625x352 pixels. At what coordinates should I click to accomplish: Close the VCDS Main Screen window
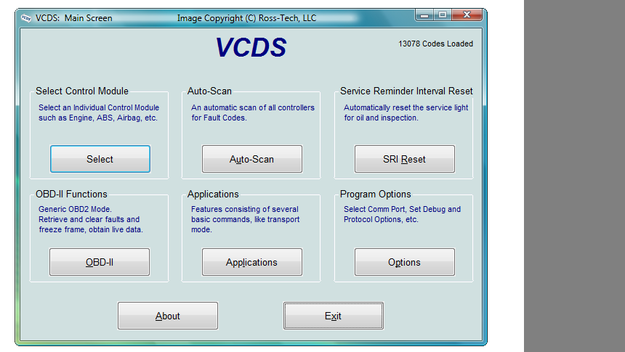(467, 15)
